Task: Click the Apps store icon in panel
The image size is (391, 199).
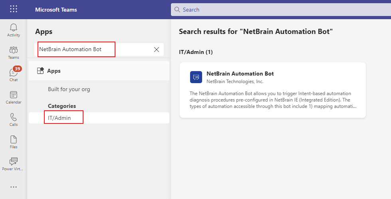Action: pos(40,71)
